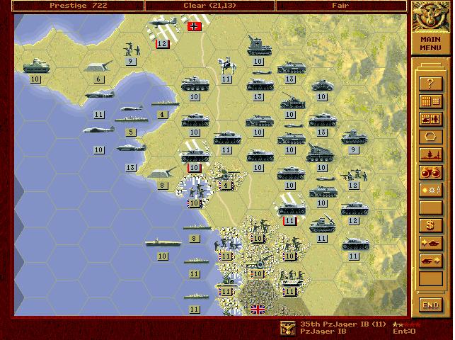
Task: Click the 'Prestige 722' status text
Action: (79, 5)
